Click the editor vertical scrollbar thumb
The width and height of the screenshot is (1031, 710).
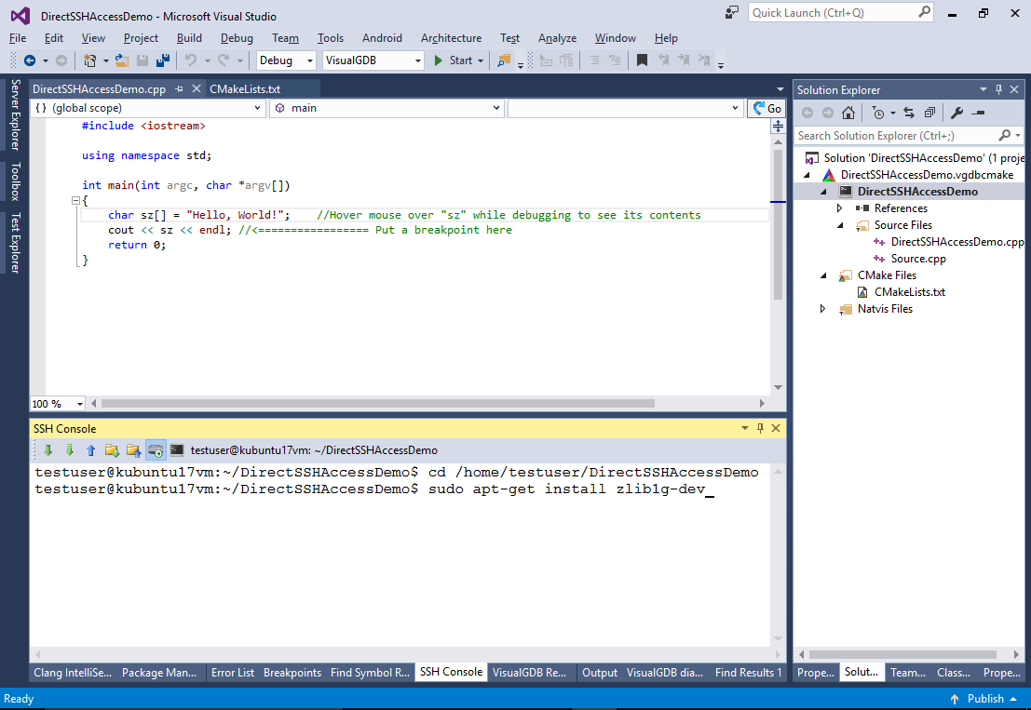click(778, 224)
